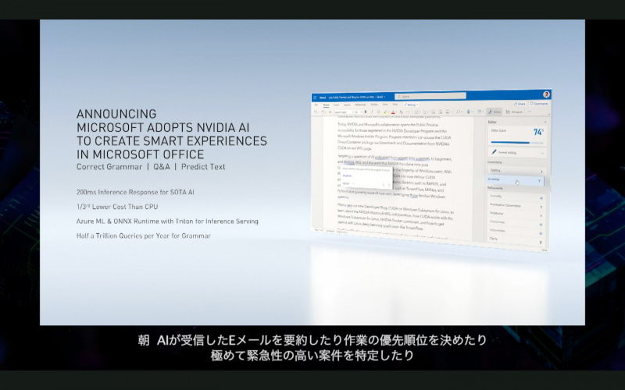The height and width of the screenshot is (390, 625).
Task: Go to previous suggestion arrow in popup
Action: click(x=384, y=185)
